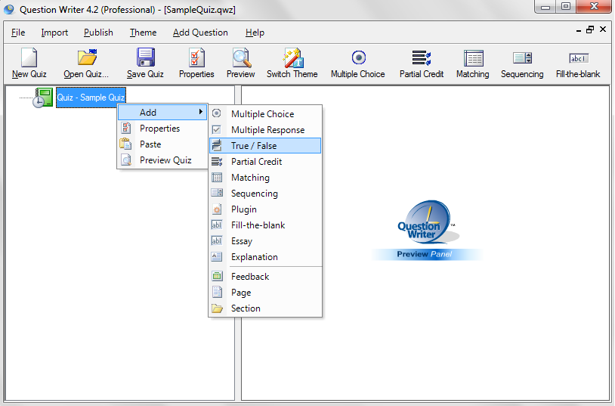Select Feedback in the Add submenu
This screenshot has width=615, height=406.
tap(265, 277)
